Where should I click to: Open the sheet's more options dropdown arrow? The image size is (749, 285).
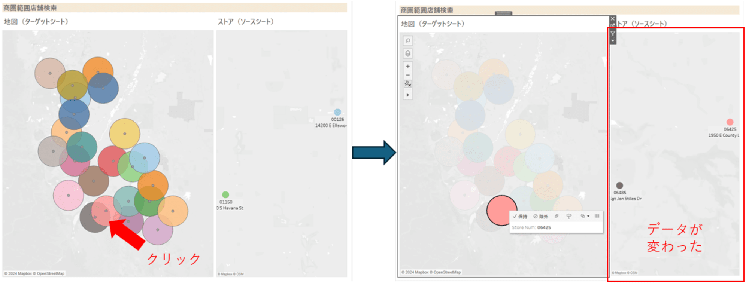pos(613,40)
